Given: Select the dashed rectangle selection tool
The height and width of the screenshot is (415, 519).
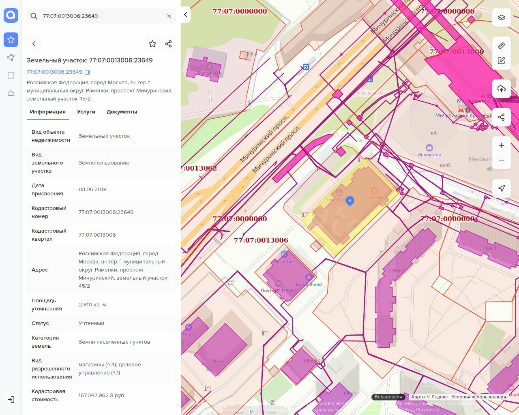Looking at the screenshot, I should 11,75.
